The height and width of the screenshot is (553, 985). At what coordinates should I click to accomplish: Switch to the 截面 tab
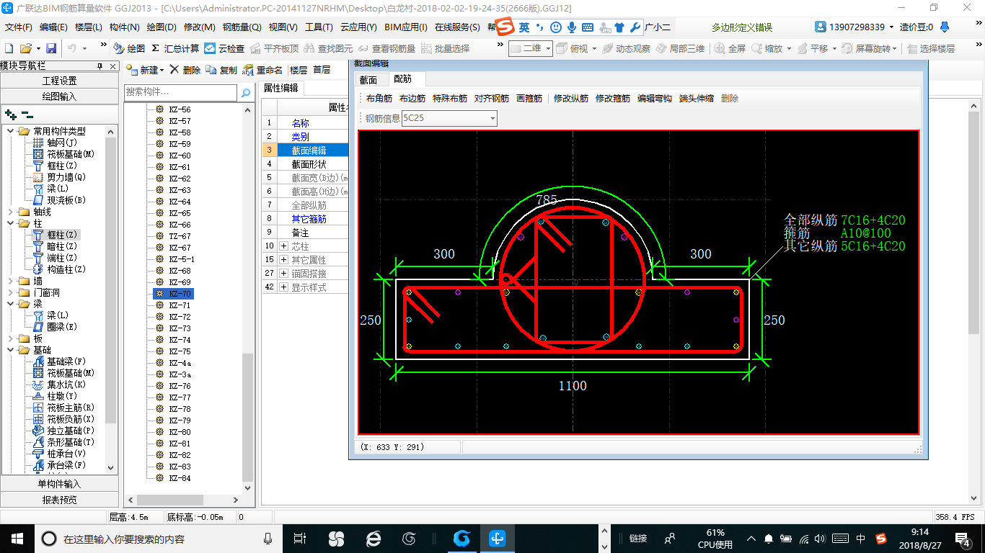(368, 79)
